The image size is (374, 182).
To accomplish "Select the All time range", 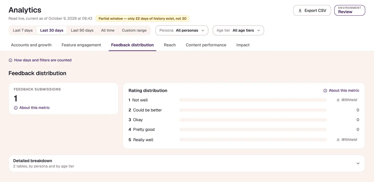I will [x=108, y=30].
